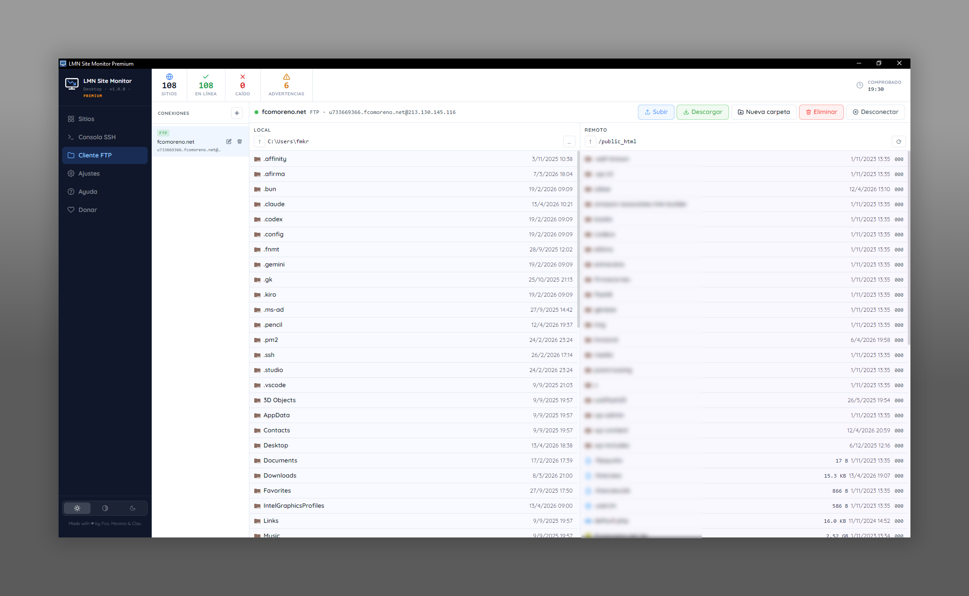Click the Descargar download button
The image size is (969, 596).
coord(702,112)
